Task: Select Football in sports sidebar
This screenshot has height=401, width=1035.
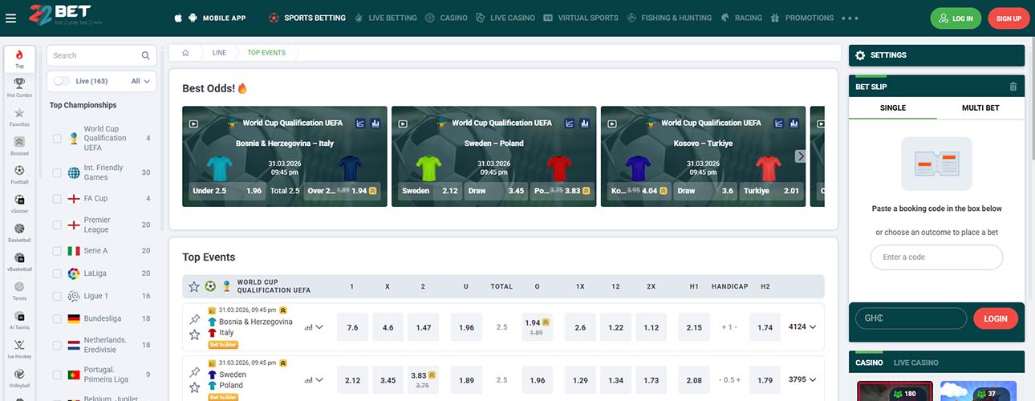Action: (19, 175)
